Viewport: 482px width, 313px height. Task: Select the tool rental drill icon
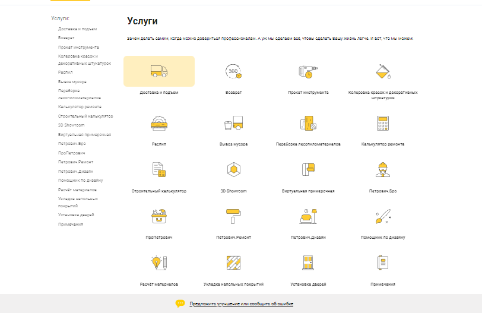[x=307, y=72]
